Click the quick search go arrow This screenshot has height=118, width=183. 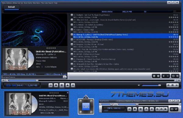click(65, 77)
